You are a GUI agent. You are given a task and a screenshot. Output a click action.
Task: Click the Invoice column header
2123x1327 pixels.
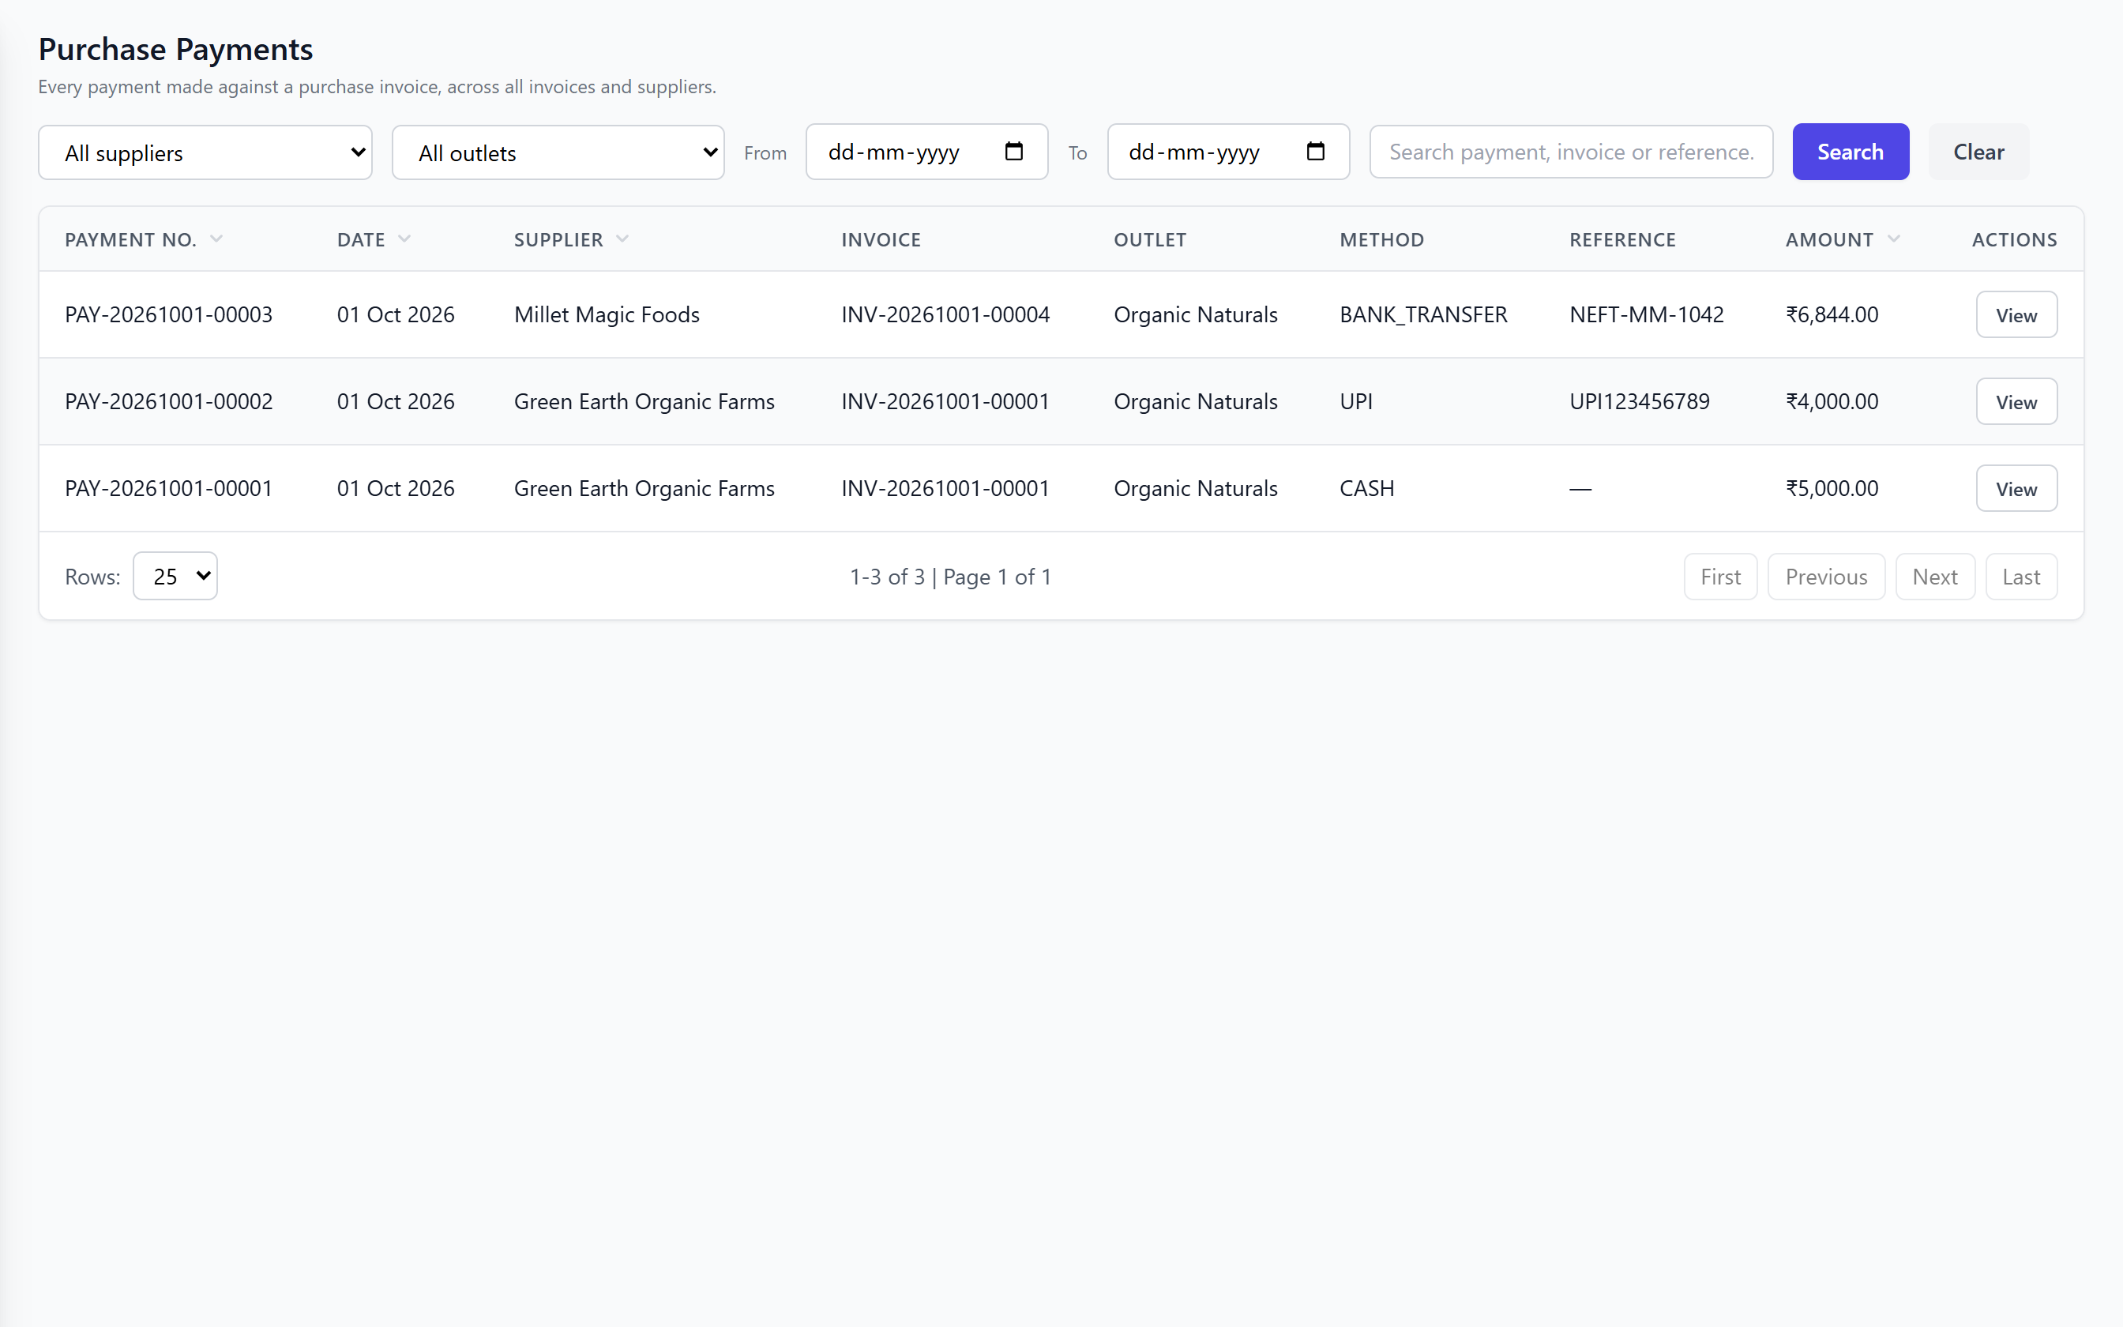(x=881, y=239)
